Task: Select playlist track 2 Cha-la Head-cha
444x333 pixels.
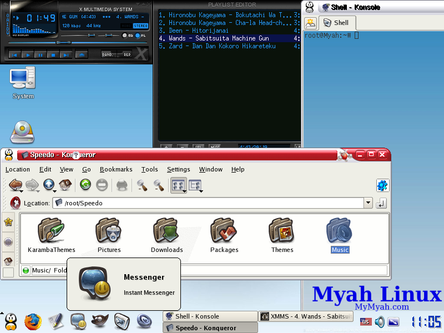Action: click(x=229, y=23)
